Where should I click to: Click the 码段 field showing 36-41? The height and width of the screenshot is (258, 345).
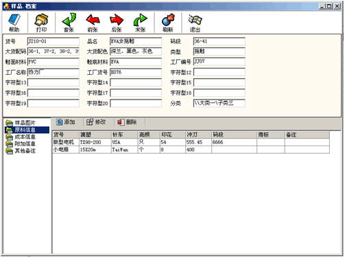coord(219,41)
